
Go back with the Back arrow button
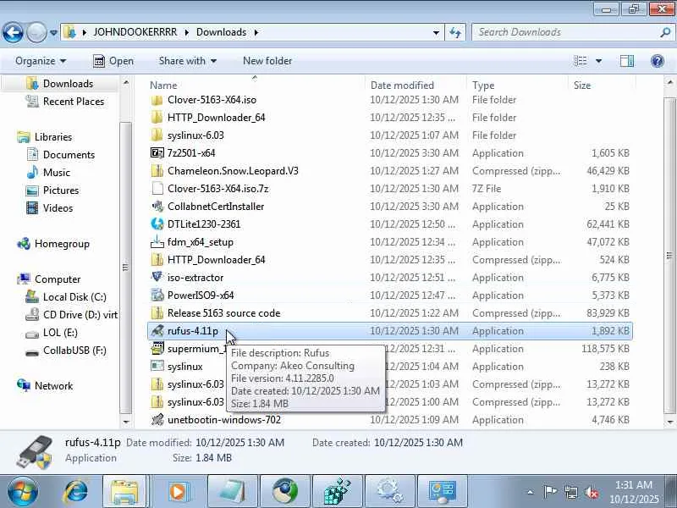coord(13,32)
